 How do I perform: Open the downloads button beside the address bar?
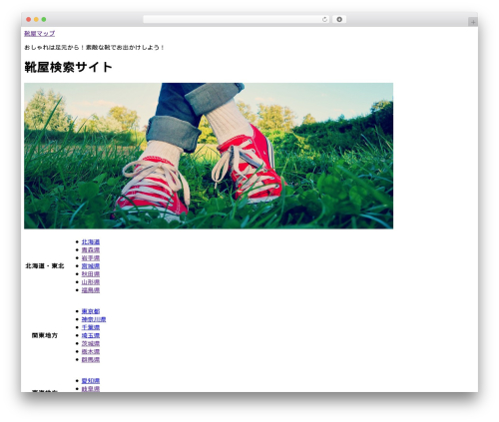coord(339,20)
